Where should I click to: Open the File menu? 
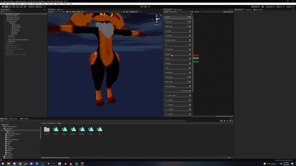point(2,4)
